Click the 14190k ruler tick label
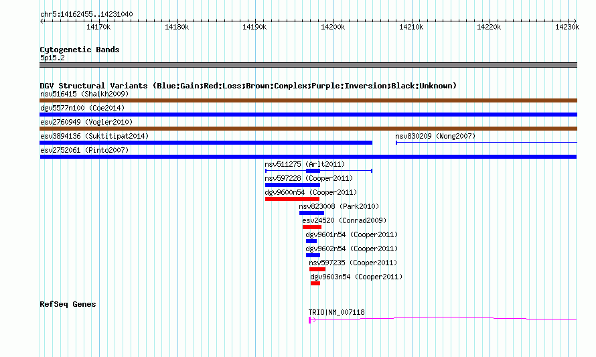596x357 pixels. click(x=254, y=27)
